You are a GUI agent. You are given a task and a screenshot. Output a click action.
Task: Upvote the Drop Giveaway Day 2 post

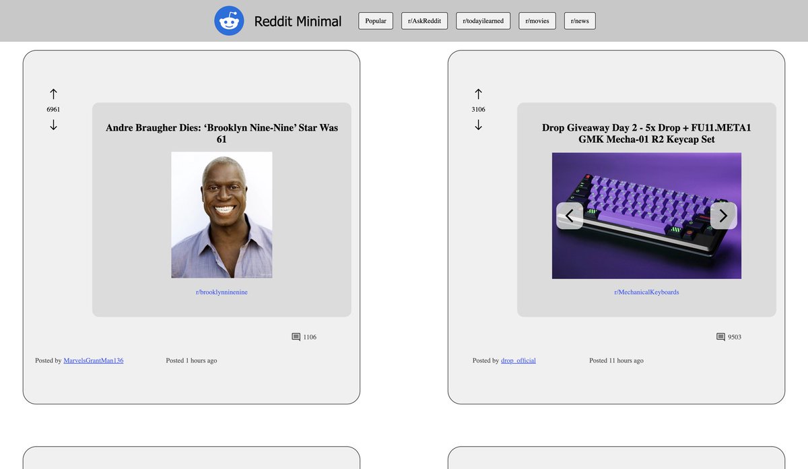478,94
